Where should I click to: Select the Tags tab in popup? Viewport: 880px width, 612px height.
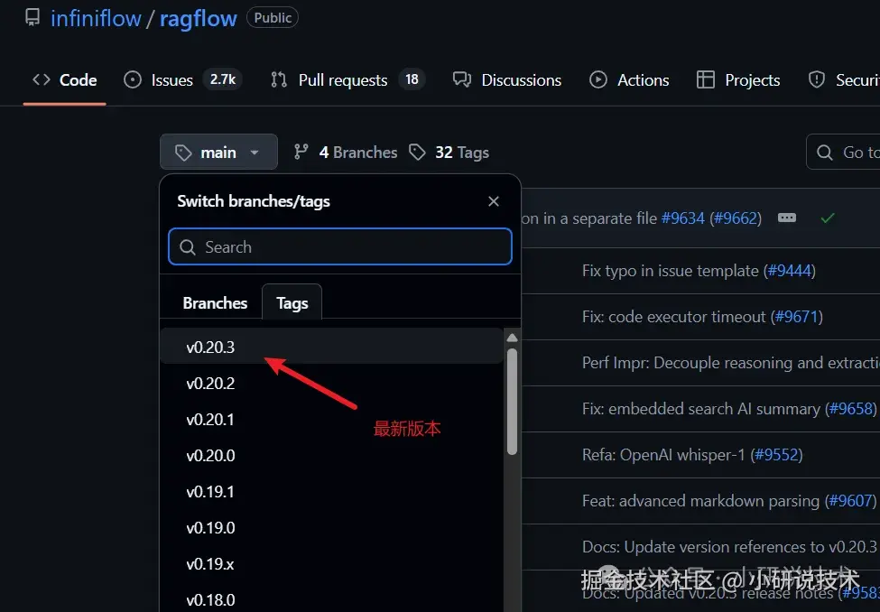pyautogui.click(x=292, y=302)
